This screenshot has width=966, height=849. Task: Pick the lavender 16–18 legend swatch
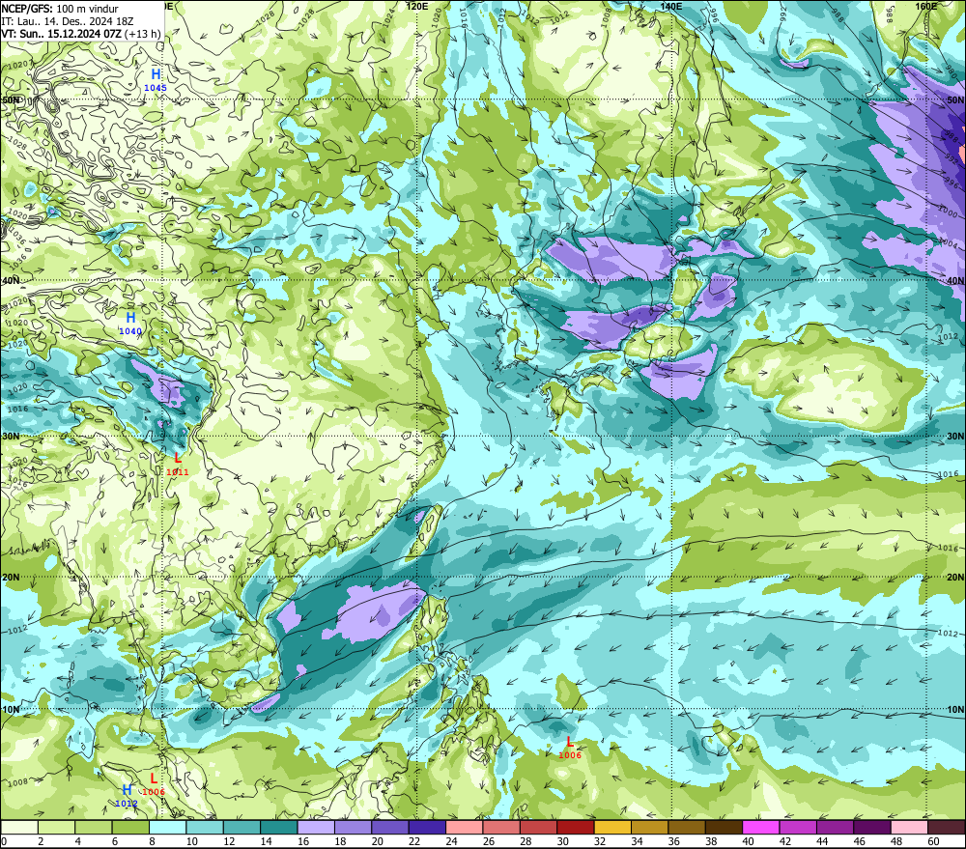(x=316, y=828)
